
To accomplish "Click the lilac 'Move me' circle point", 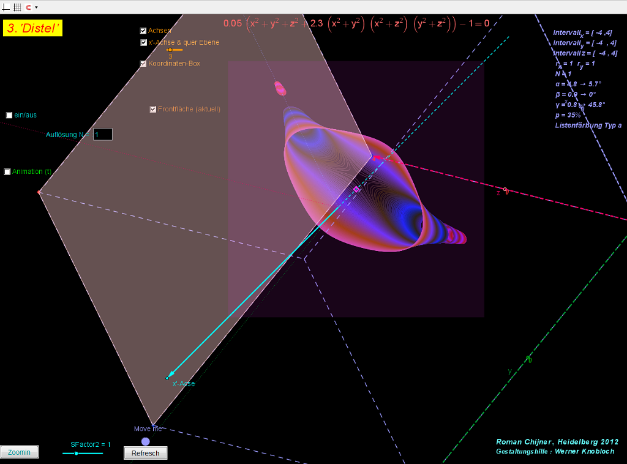I will coord(145,441).
